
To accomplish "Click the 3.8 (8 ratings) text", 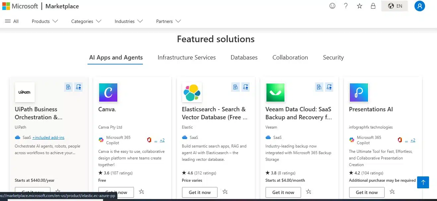I will tap(281, 173).
